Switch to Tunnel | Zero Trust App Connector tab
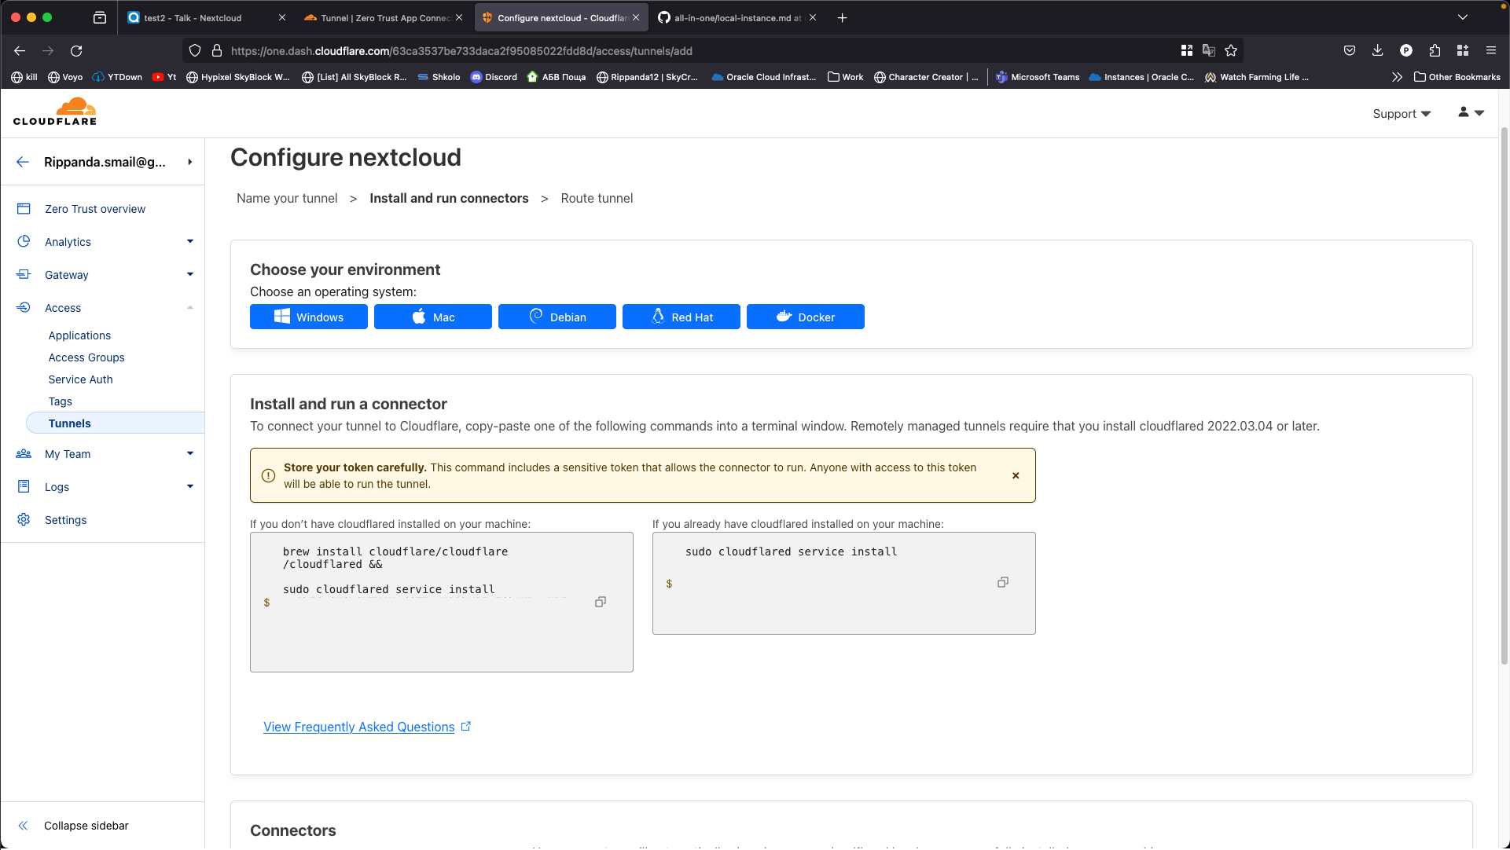The height and width of the screenshot is (850, 1510). [x=384, y=17]
